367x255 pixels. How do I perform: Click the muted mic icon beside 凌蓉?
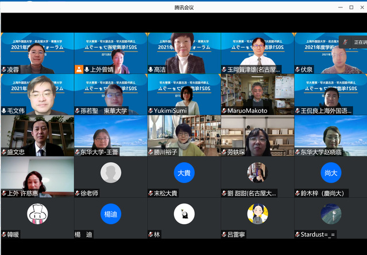click(4, 69)
